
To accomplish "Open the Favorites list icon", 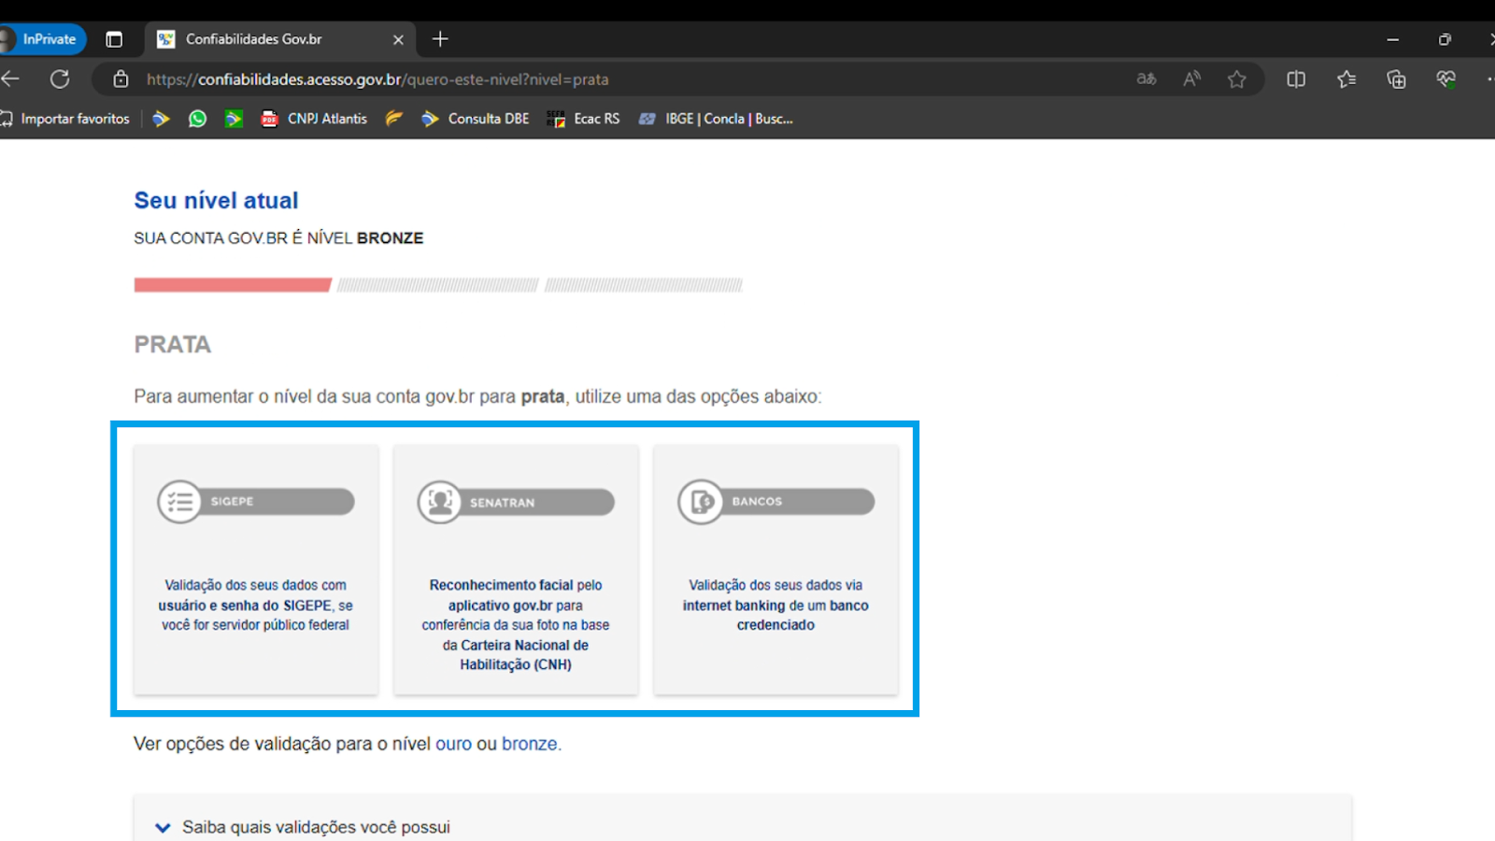I will pos(1346,79).
